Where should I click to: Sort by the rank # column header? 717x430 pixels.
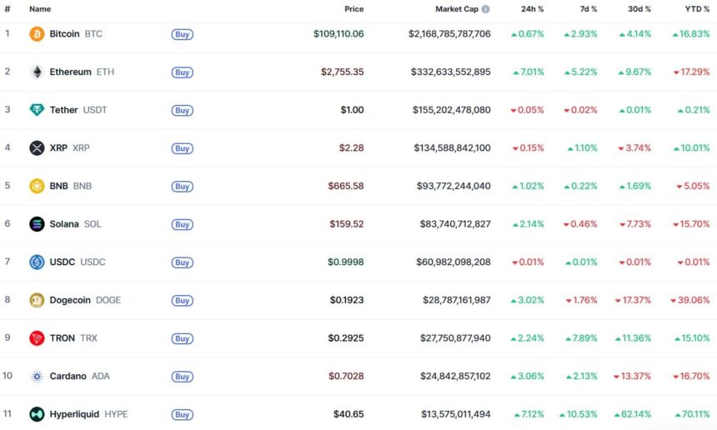[8, 9]
